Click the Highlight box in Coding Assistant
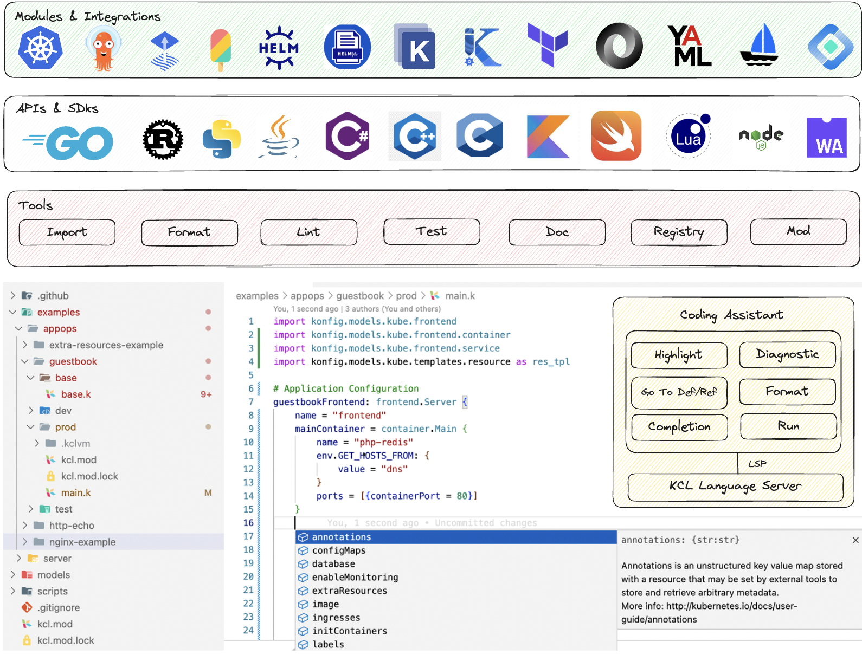 [679, 355]
